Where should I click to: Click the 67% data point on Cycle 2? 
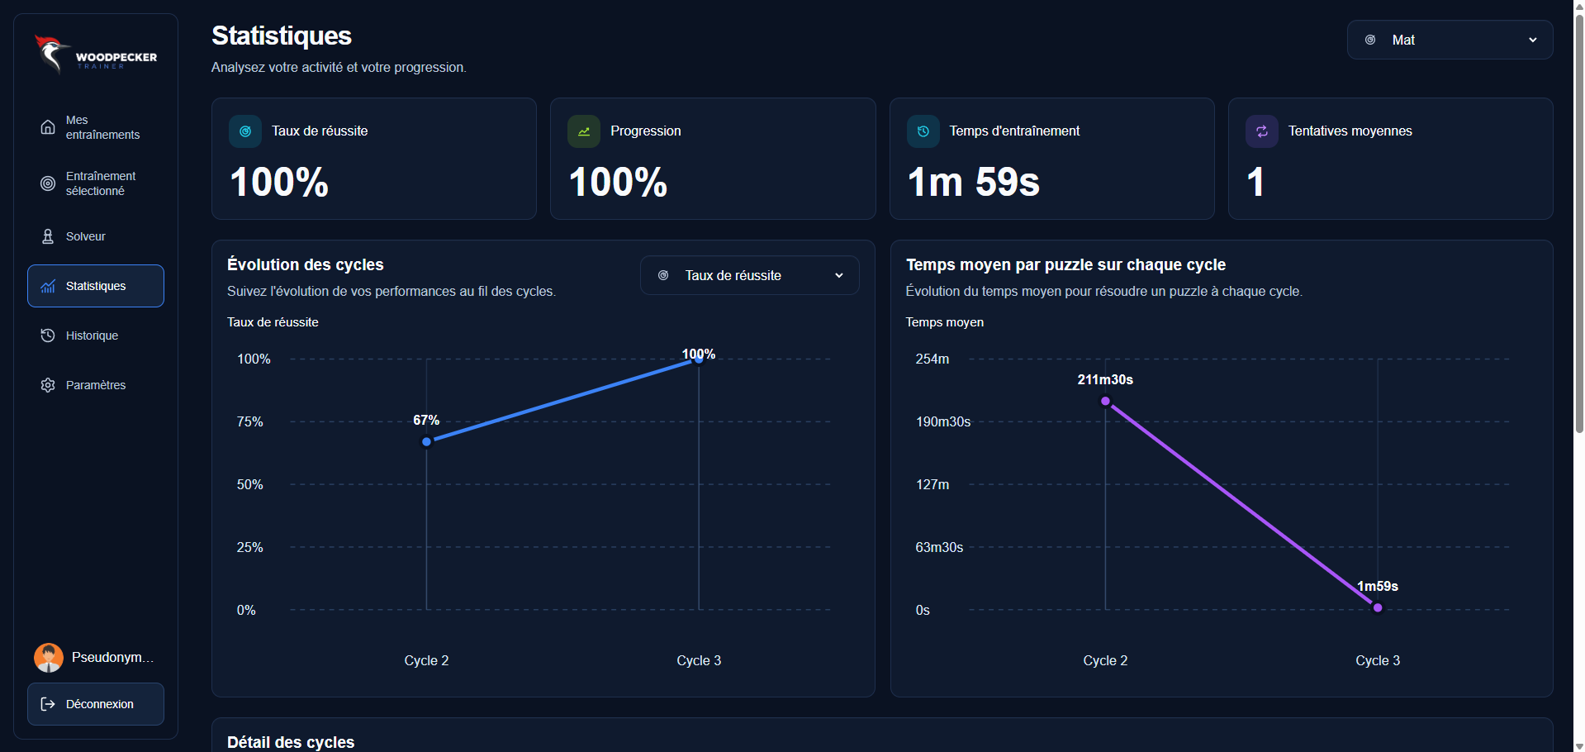click(x=427, y=442)
